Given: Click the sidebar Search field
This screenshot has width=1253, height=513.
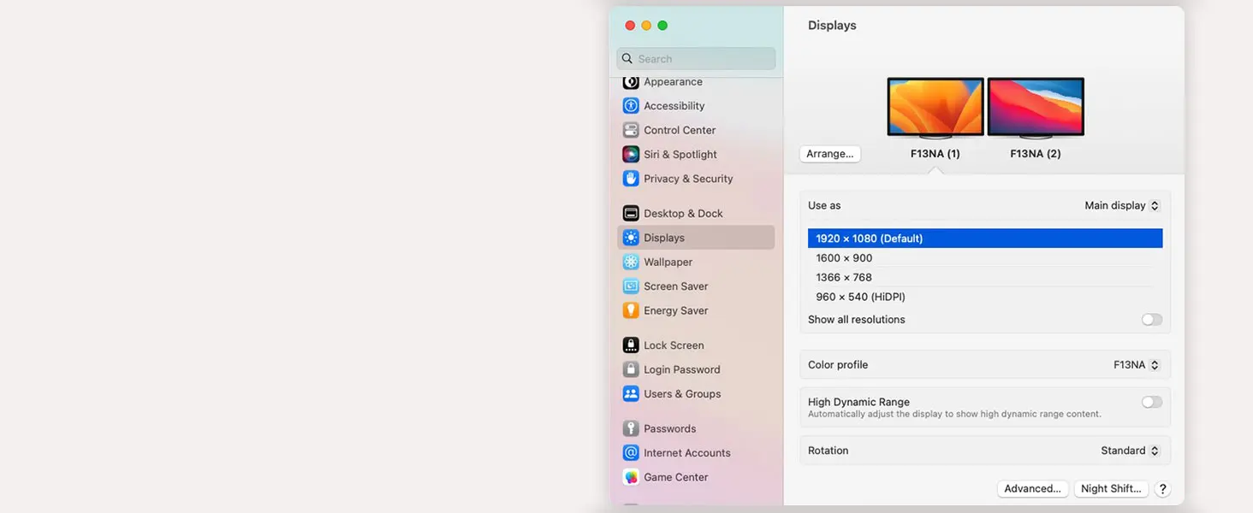Looking at the screenshot, I should click(x=696, y=59).
